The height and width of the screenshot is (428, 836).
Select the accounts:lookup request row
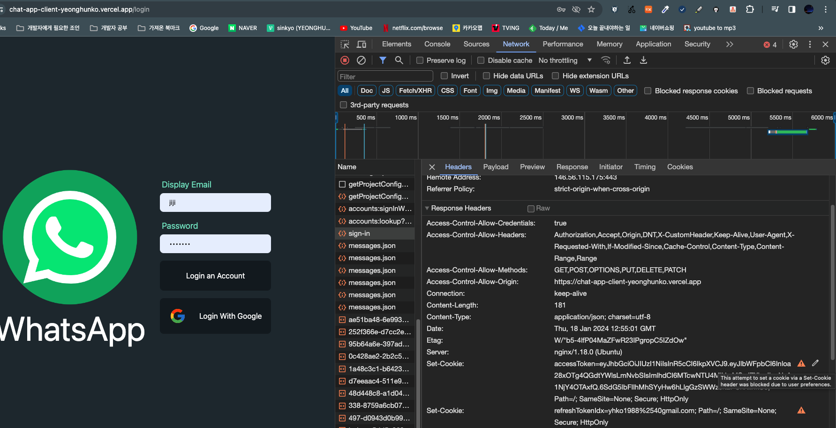coord(375,221)
